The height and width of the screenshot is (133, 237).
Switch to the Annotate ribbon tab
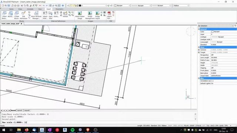[x=30, y=9]
